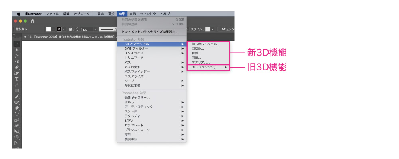Open the stroke profile line dropdown
Screen dimensions: 399x159
[x=108, y=29]
